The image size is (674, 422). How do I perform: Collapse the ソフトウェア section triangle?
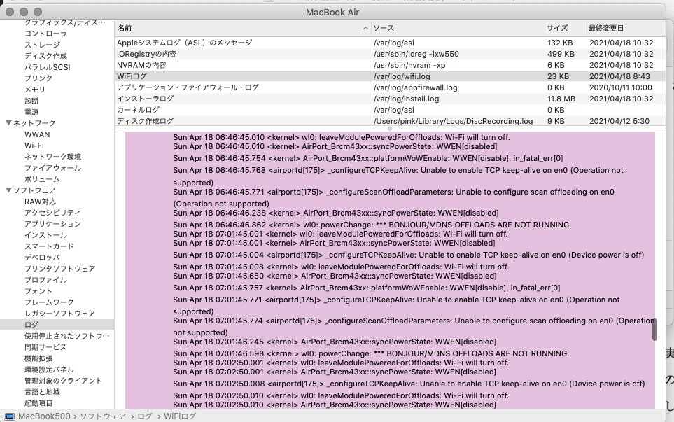tap(8, 190)
